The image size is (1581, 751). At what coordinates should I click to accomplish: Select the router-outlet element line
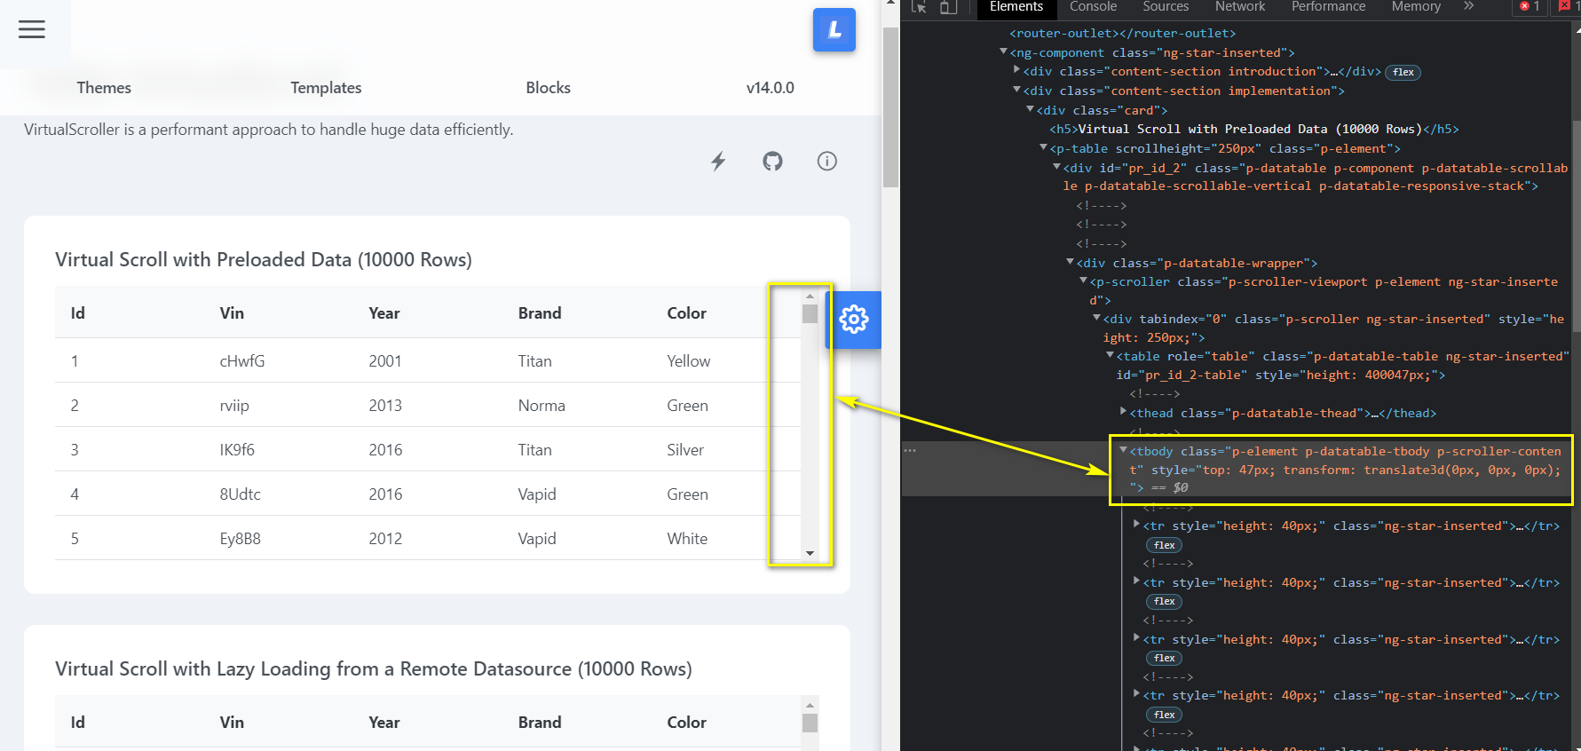[1123, 34]
